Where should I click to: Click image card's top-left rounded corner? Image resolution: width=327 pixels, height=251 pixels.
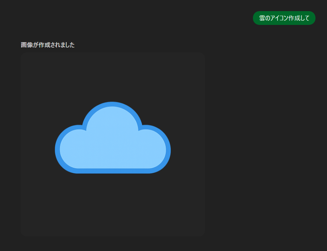pyautogui.click(x=24, y=56)
